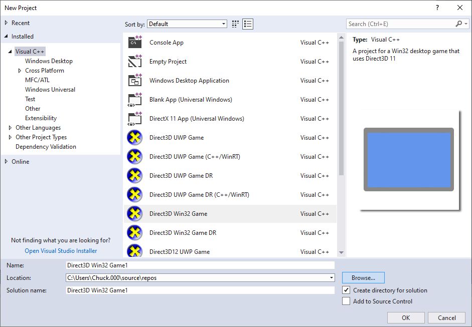Click Visual C++ type on Empty Project row

point(314,62)
